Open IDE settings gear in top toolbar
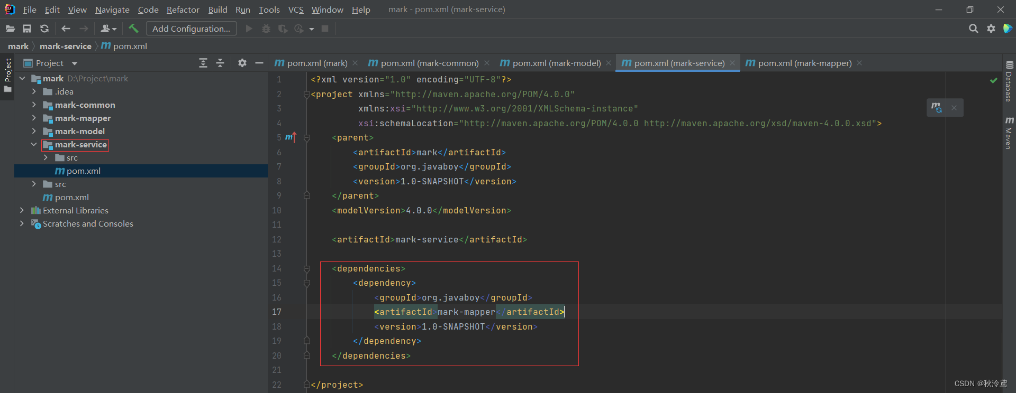The height and width of the screenshot is (393, 1016). tap(991, 29)
